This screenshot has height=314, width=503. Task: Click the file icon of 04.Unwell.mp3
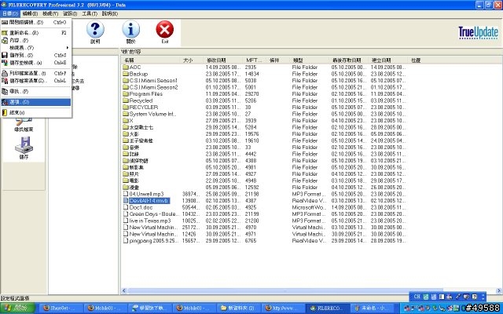pos(126,194)
